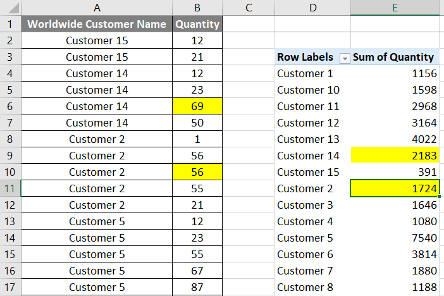444x296 pixels.
Task: Select column C header
Action: [249, 8]
